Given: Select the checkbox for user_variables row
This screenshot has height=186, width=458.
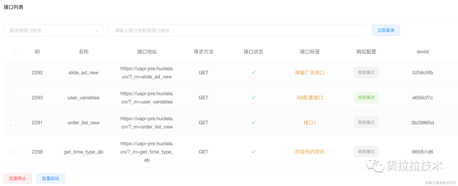Looking at the screenshot, I should tap(13, 97).
